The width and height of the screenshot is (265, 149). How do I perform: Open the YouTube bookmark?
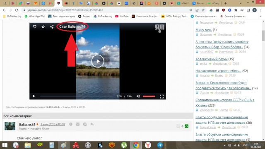[122, 16]
